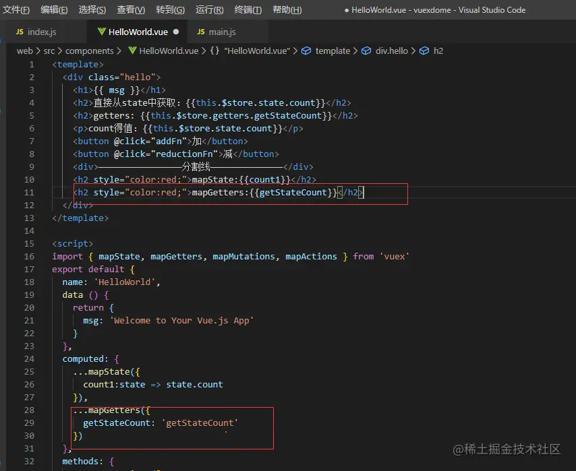Viewport: 576px width, 471px height.
Task: Open the 查看(V) menu
Action: [131, 9]
